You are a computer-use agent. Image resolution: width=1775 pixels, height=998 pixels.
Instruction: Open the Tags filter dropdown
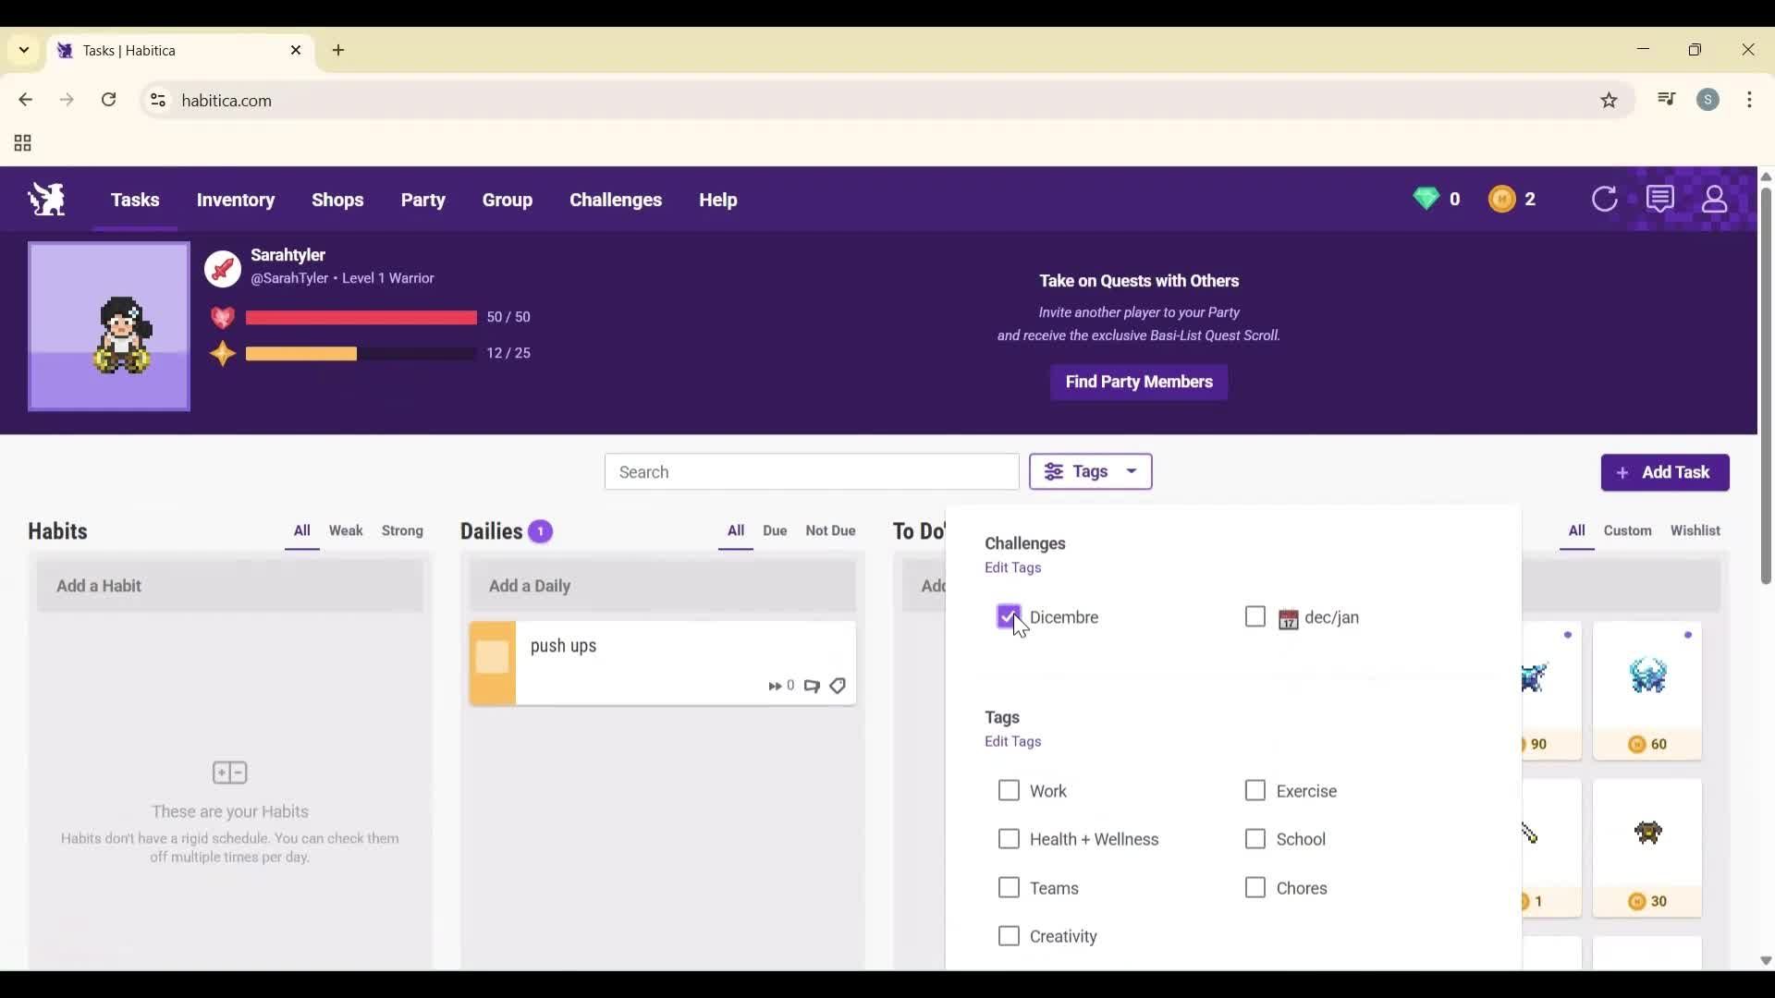pos(1091,471)
